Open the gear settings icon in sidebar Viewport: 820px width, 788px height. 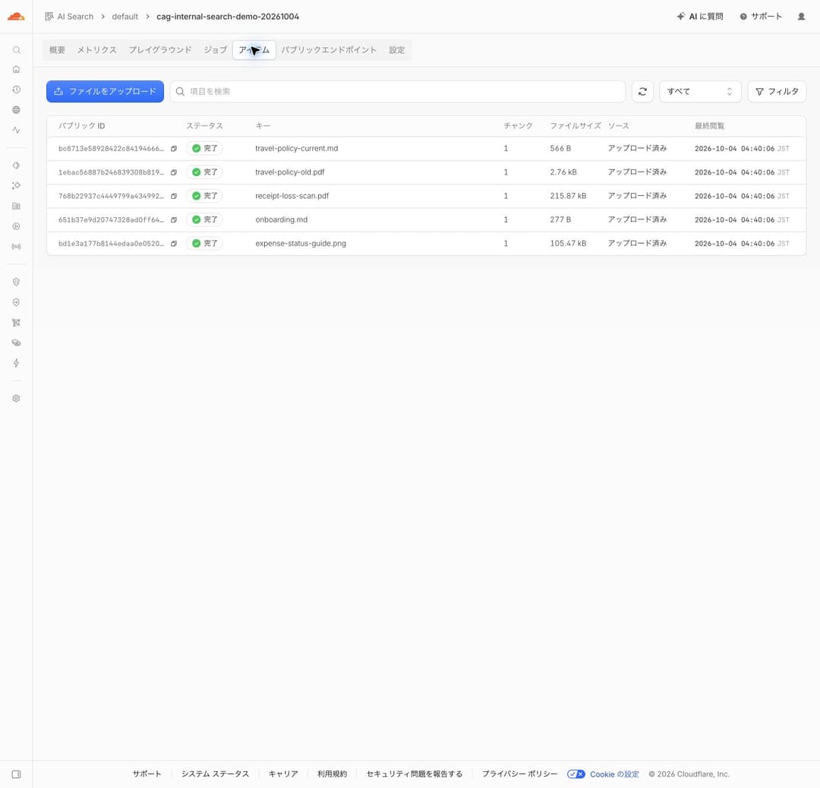click(x=16, y=399)
